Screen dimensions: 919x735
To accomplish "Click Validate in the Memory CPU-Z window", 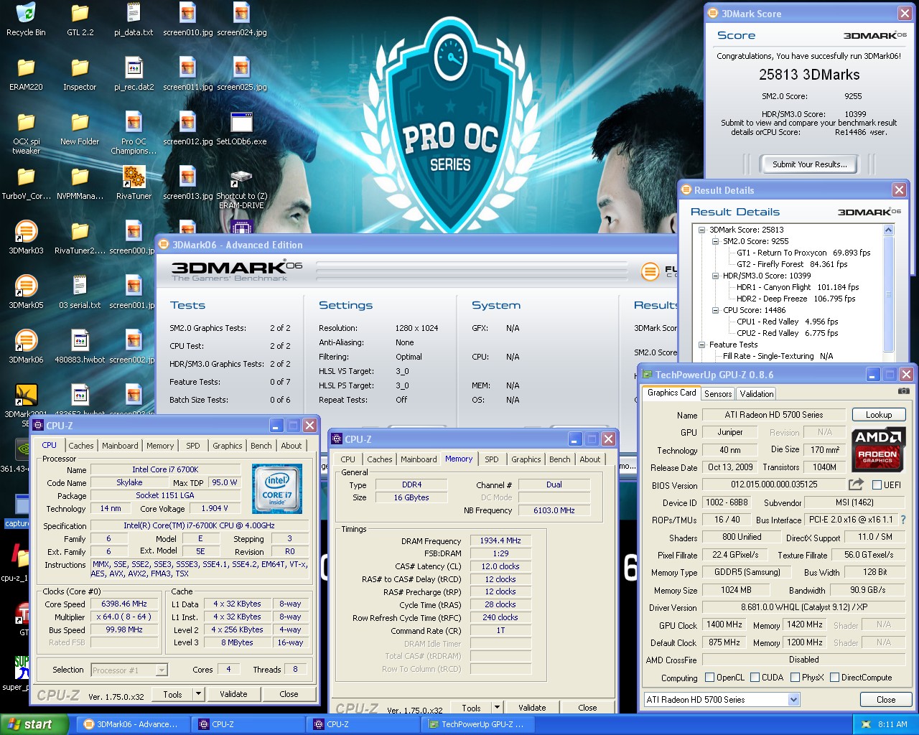I will coord(532,708).
